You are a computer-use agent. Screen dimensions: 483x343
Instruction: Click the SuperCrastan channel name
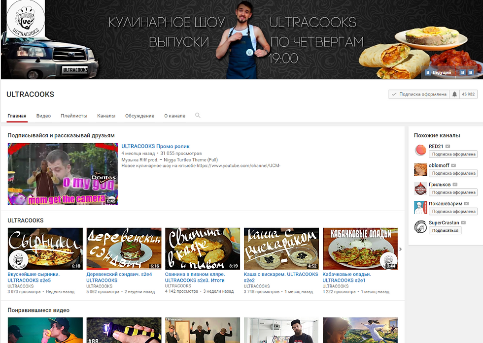(444, 223)
